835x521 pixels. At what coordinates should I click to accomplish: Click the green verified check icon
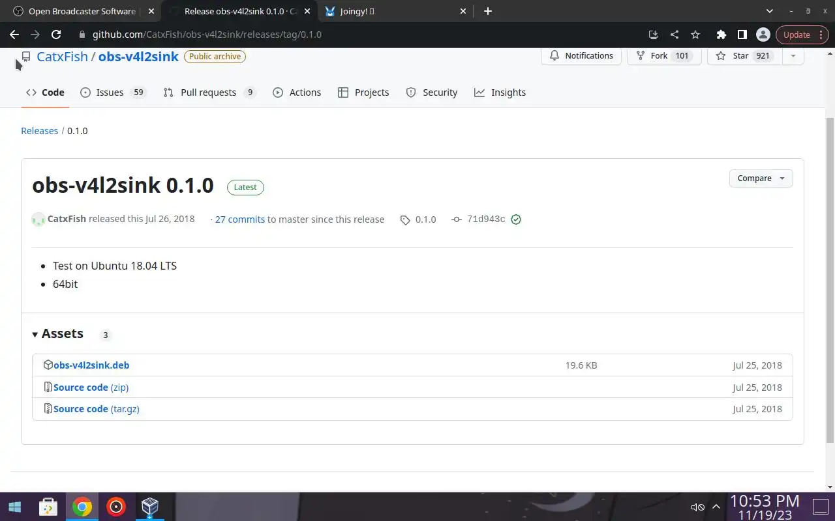516,219
